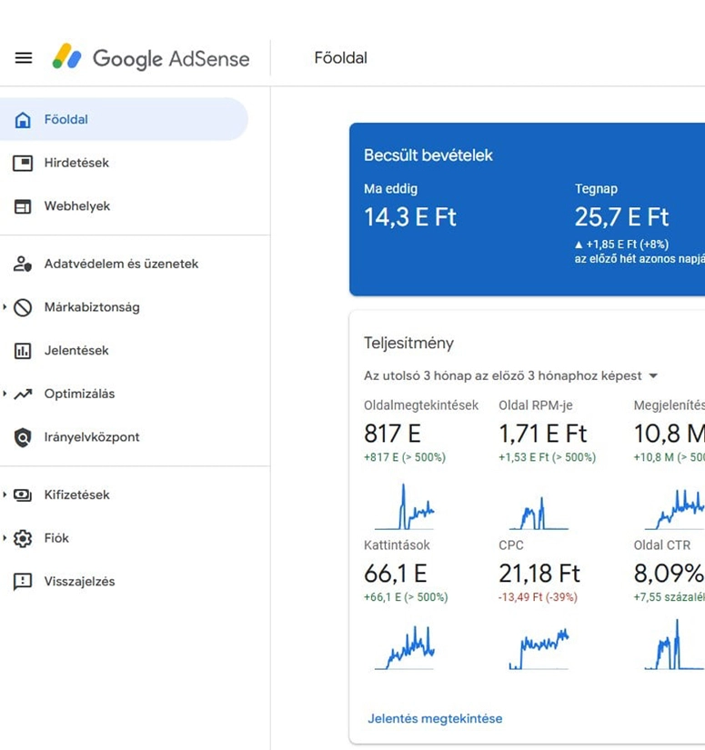Expand the Optimizálás section arrow
Viewport: 705px width, 750px height.
pos(5,394)
